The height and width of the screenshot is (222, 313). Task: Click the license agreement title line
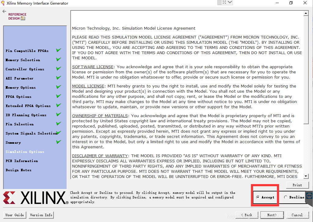pyautogui.click(x=134, y=28)
